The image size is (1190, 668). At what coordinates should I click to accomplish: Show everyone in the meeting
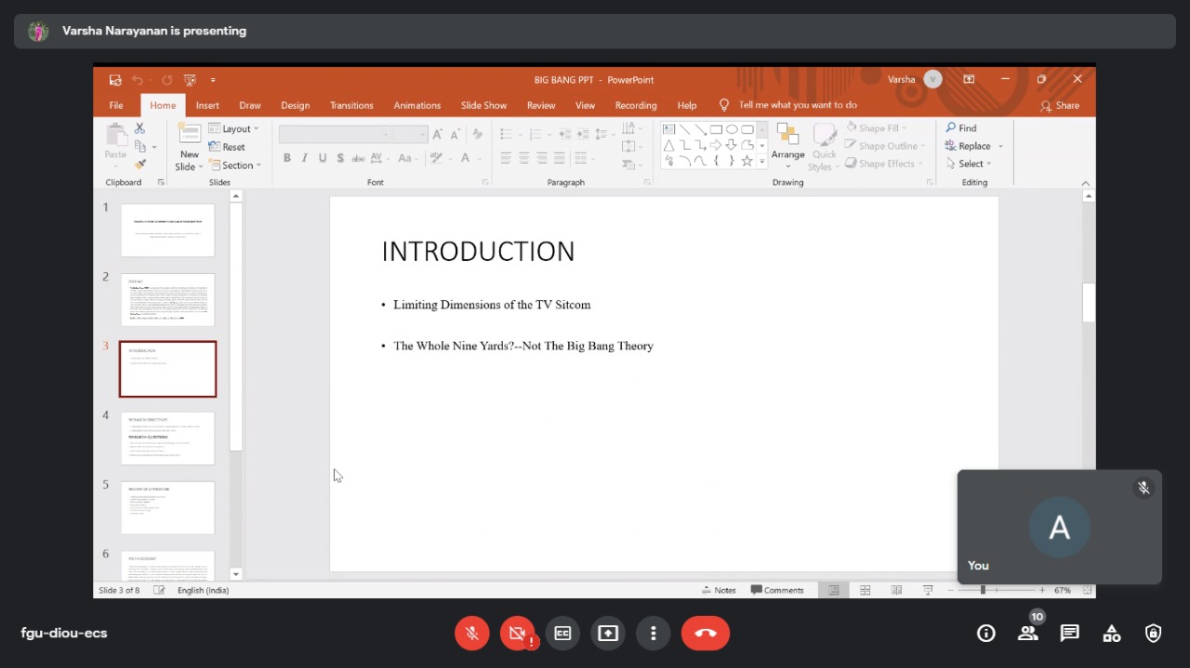(x=1028, y=634)
